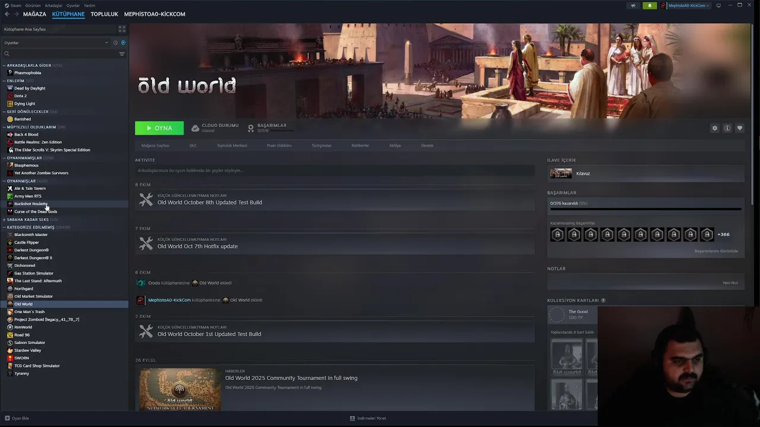This screenshot has height=427, width=760.
Task: Collapse the Oynanmamışlar category
Action: coord(4,158)
